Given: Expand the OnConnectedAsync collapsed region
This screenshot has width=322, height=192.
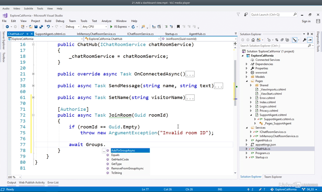Looking at the screenshot, I should coord(33,74).
